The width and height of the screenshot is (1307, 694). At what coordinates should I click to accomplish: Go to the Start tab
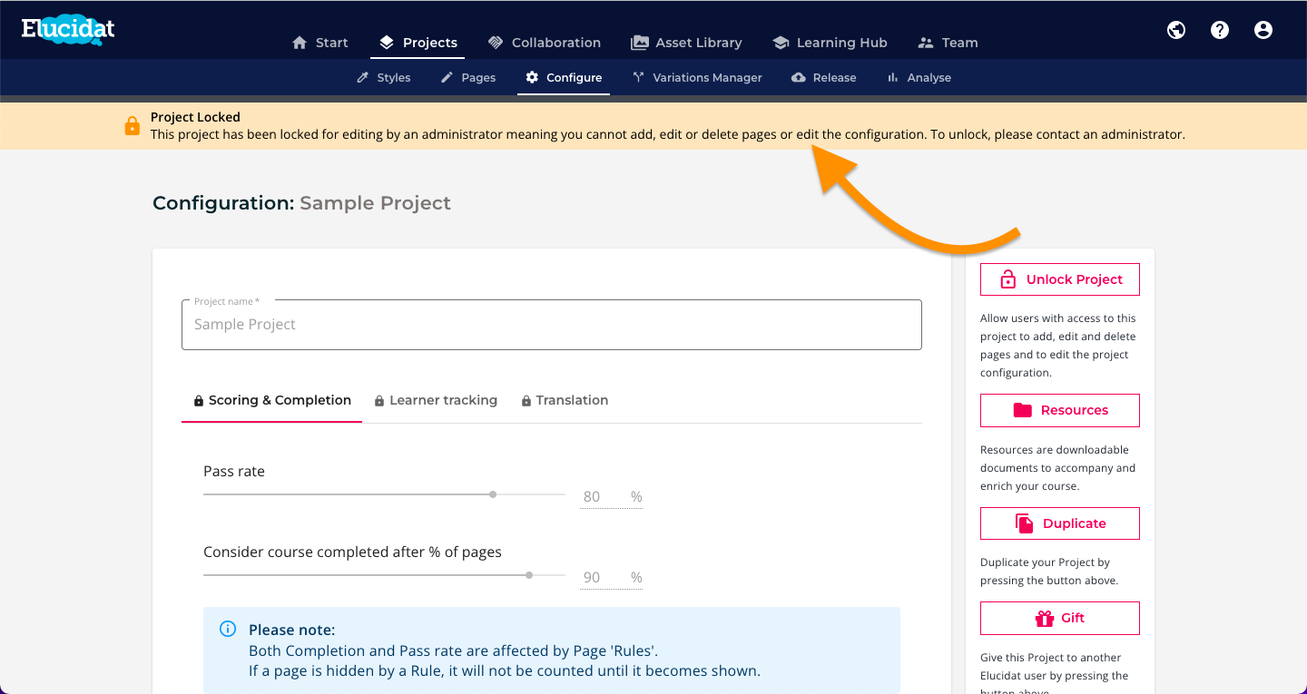319,43
